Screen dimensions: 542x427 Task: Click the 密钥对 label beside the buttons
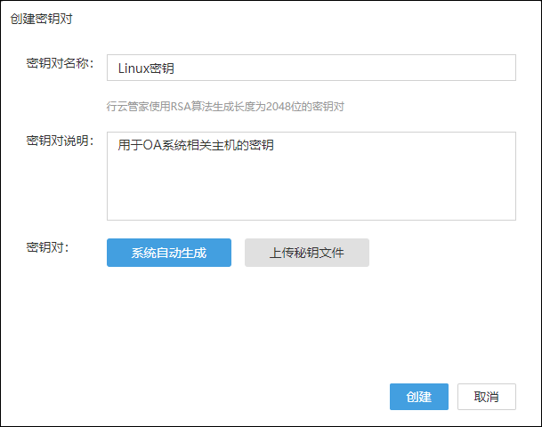pyautogui.click(x=48, y=246)
